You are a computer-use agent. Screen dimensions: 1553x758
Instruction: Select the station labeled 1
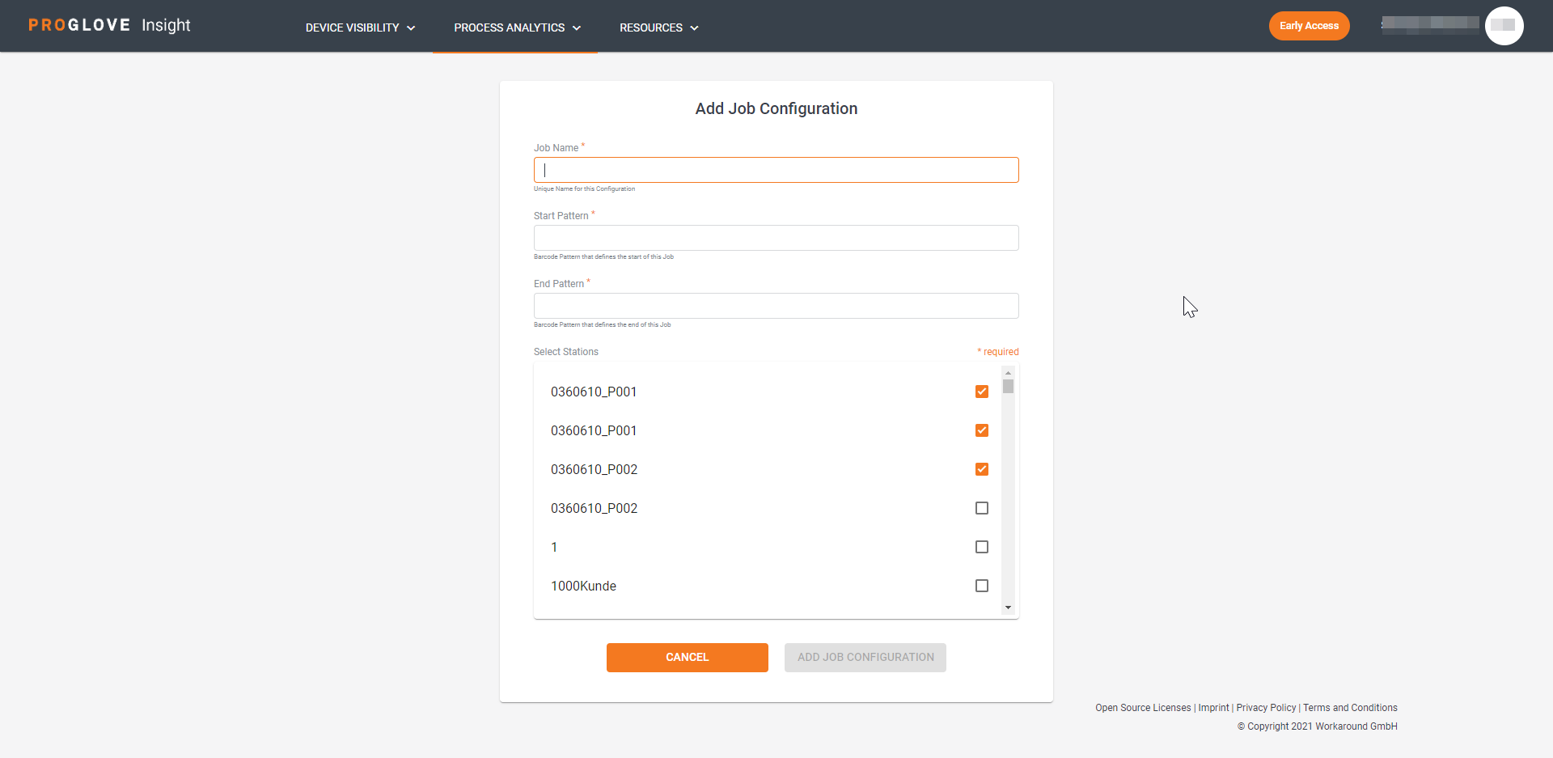tap(554, 547)
